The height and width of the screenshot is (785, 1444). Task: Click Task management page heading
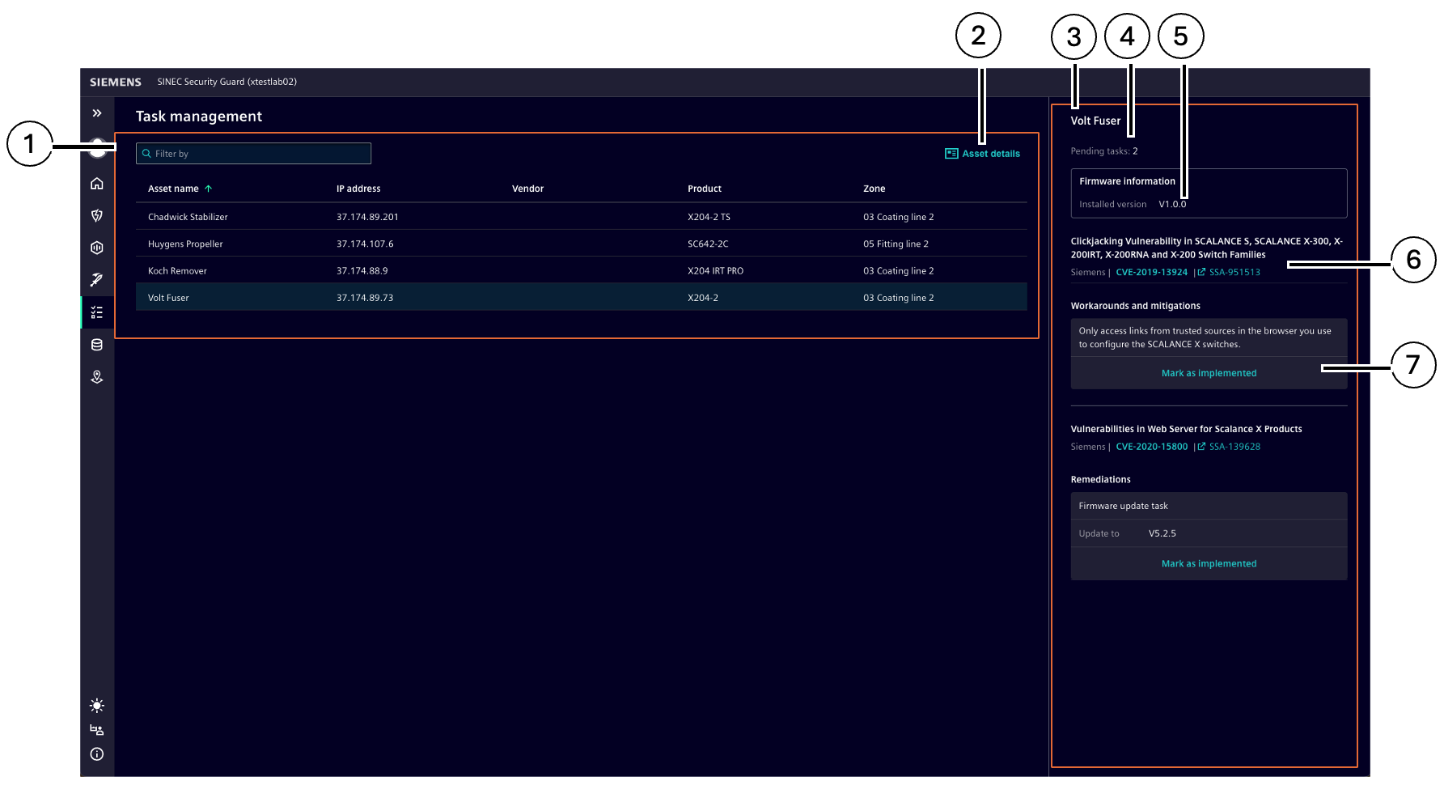(x=199, y=117)
